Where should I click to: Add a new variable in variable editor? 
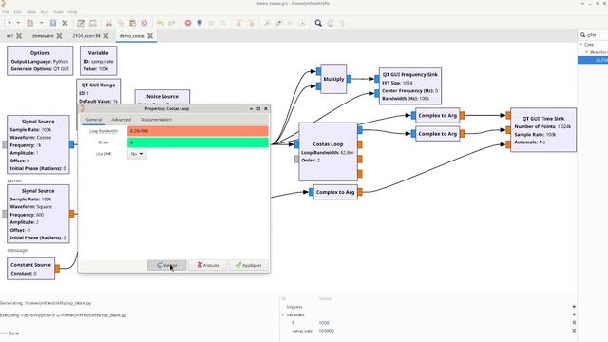pos(574,314)
